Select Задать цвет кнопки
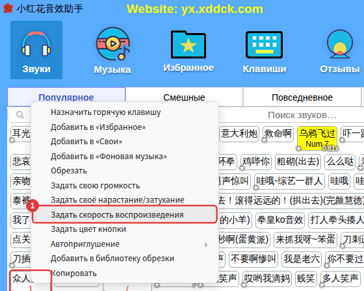This screenshot has width=364, height=291. tap(125, 229)
